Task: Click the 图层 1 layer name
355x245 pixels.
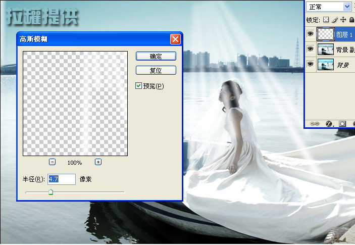Action: click(344, 35)
